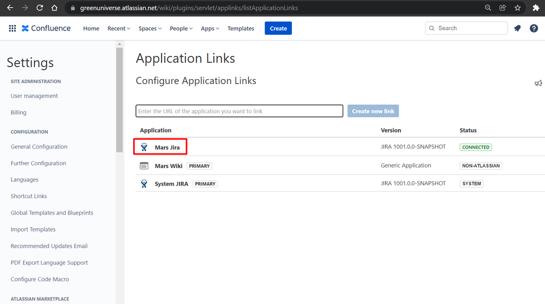Click the Generic Application version text
This screenshot has height=304, width=545.
point(406,165)
